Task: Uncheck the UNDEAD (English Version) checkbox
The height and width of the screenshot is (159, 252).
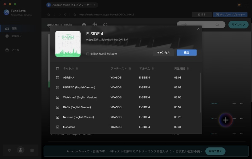Action: click(x=58, y=88)
